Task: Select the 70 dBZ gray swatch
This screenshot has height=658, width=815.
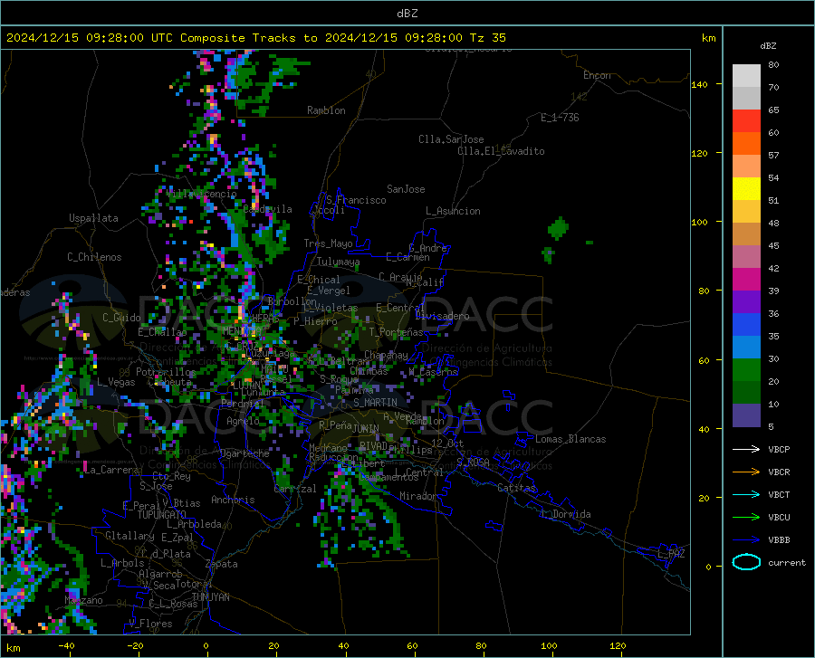Action: click(746, 99)
